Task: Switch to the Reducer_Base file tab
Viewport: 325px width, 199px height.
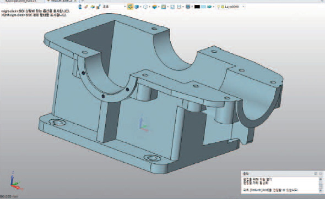Action: click(x=62, y=1)
